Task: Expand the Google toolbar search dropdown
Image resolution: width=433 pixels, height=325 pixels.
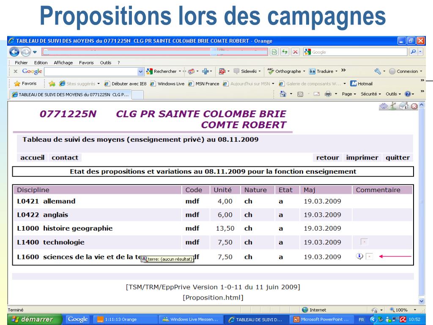Action: [140, 72]
